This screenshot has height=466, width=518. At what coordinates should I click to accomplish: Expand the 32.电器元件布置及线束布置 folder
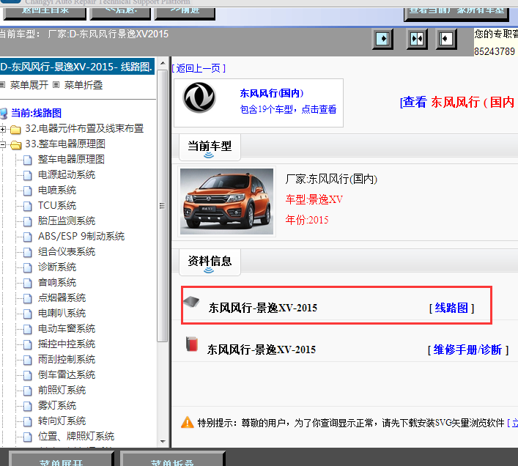pyautogui.click(x=3, y=129)
